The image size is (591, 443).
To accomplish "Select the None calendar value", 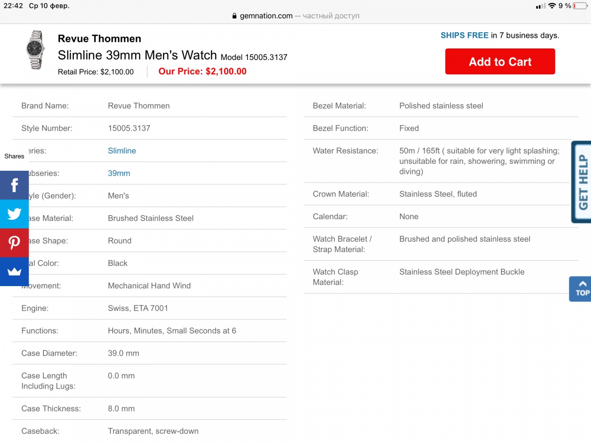I will (409, 217).
